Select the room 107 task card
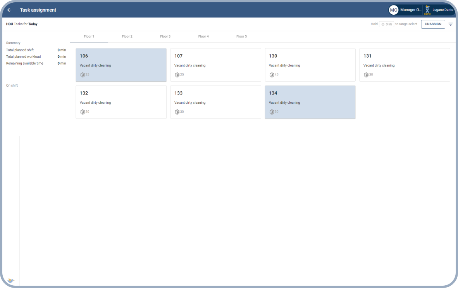458x288 pixels. point(215,65)
